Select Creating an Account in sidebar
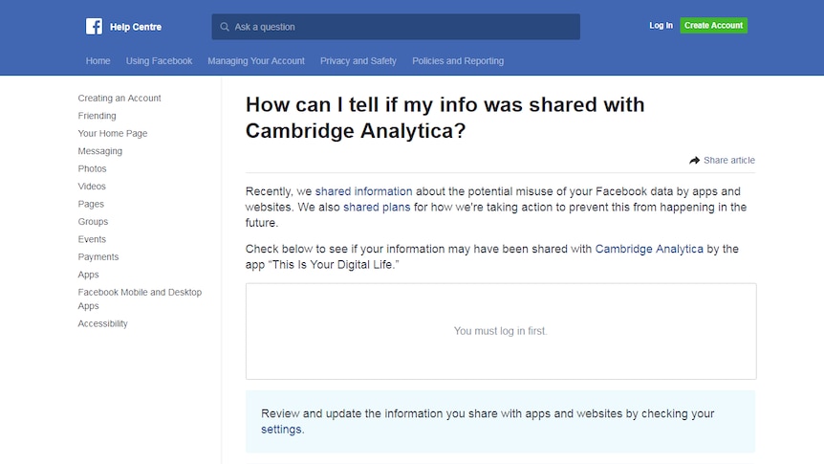 click(x=119, y=98)
